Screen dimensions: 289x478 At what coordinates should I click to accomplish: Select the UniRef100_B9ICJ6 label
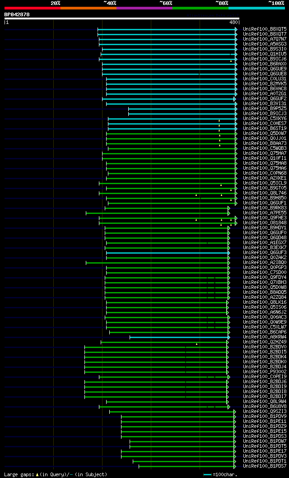[x=265, y=59]
